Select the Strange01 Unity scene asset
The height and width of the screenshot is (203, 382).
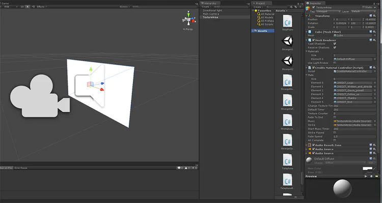point(287,42)
